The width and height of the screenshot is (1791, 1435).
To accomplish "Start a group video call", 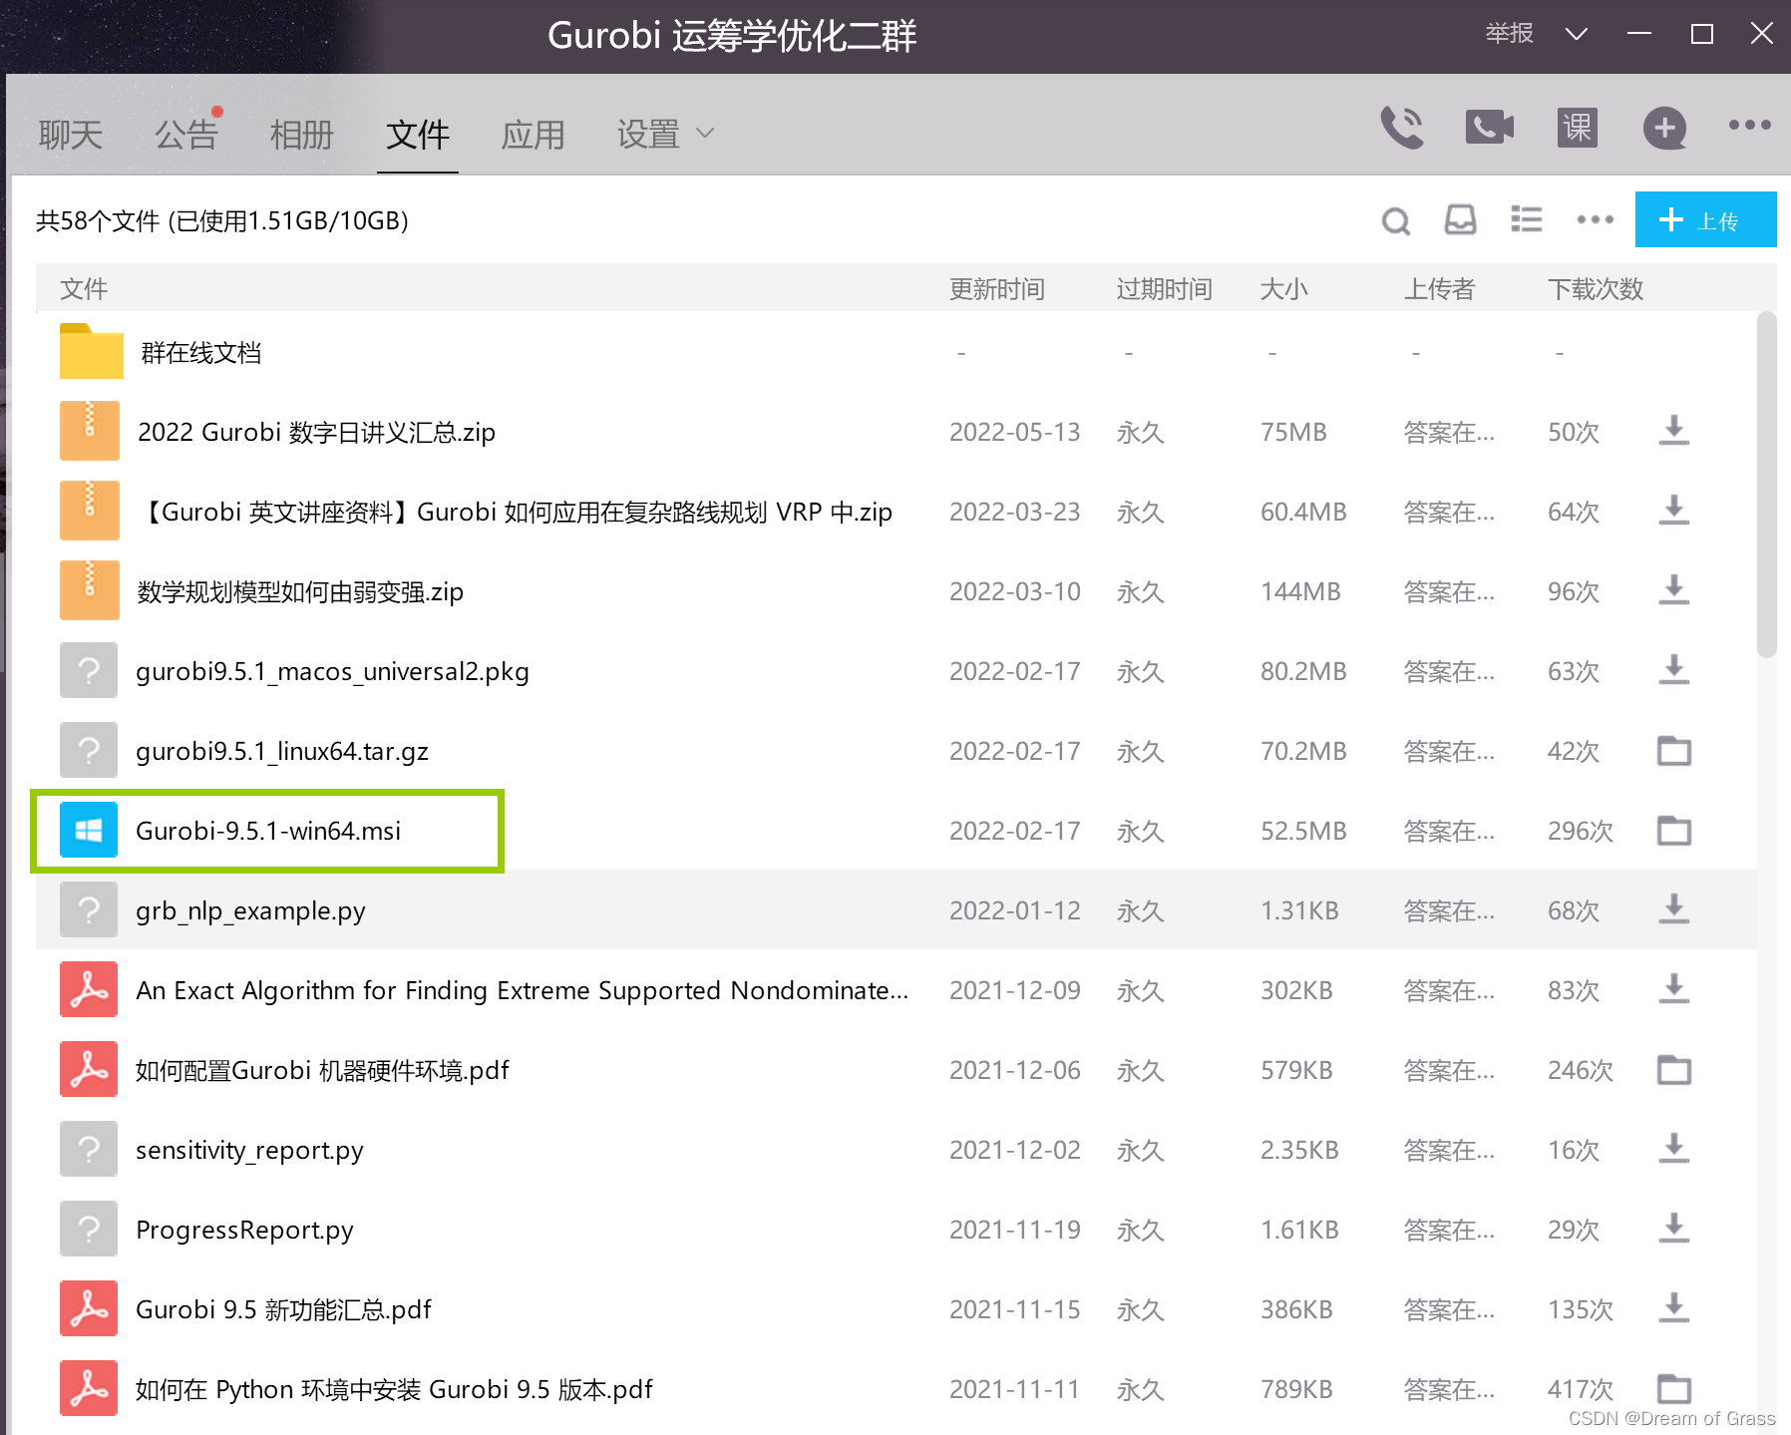I will coord(1488,127).
